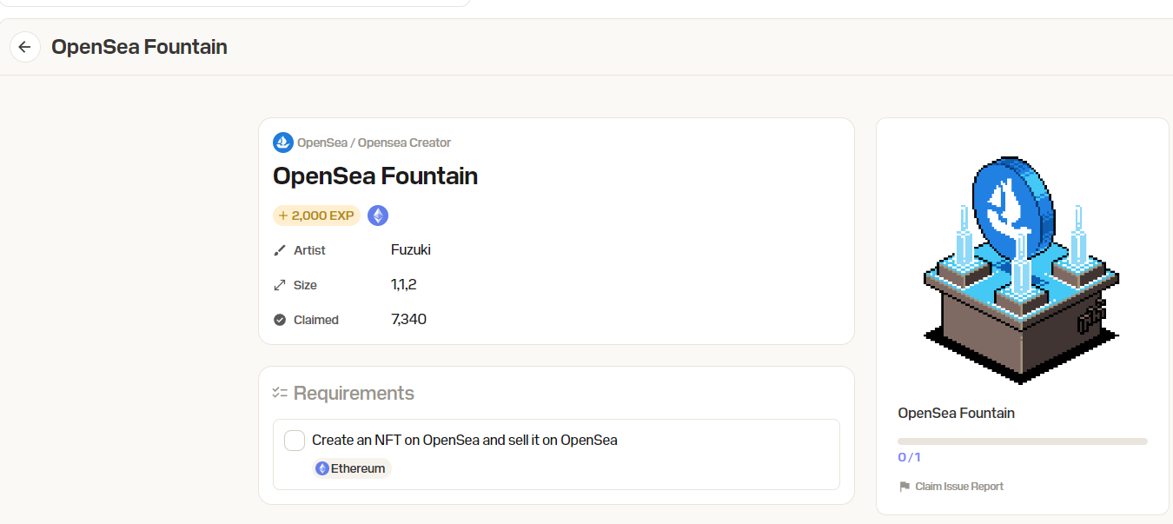Image resolution: width=1173 pixels, height=524 pixels.
Task: Open the OpenSea / Opensea Creator link
Action: click(x=374, y=143)
